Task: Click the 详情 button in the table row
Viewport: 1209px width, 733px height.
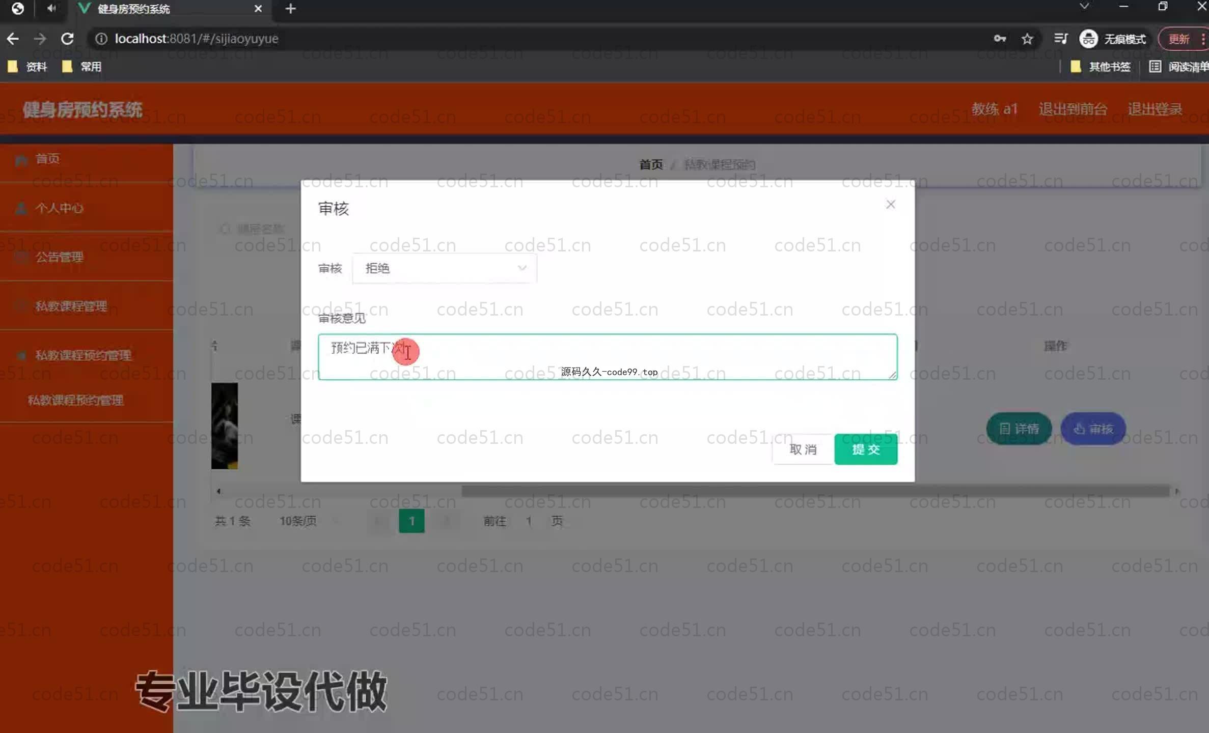Action: tap(1019, 429)
